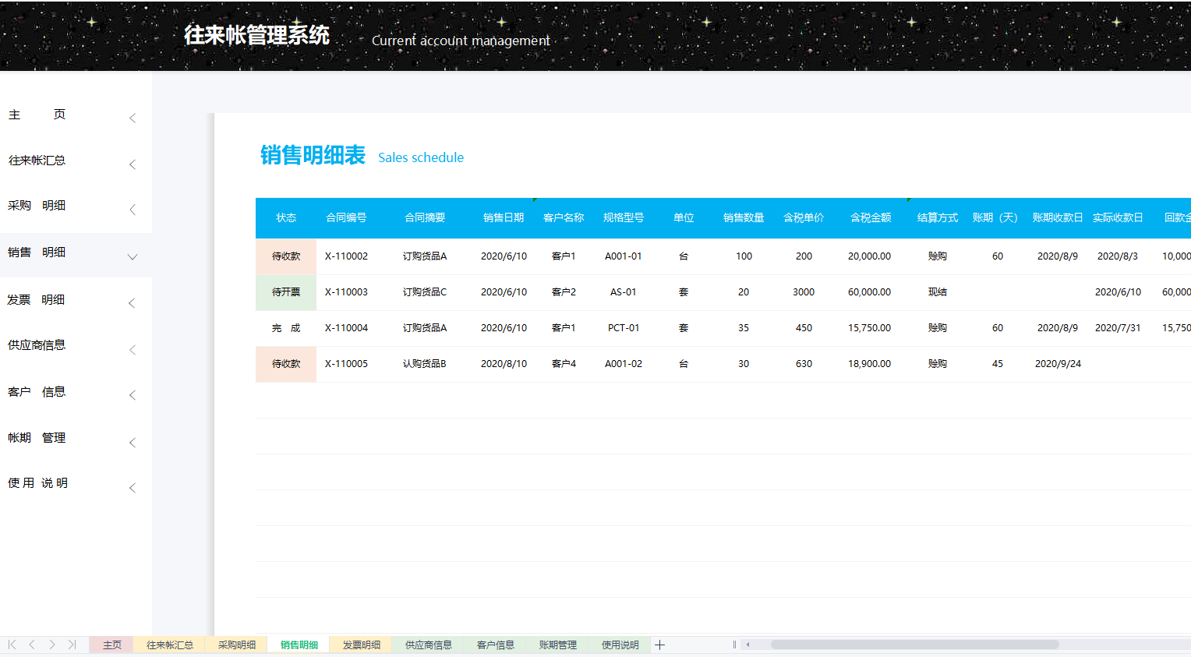1191x657 pixels.
Task: Add a new worksheet with the plus icon
Action: pos(659,645)
